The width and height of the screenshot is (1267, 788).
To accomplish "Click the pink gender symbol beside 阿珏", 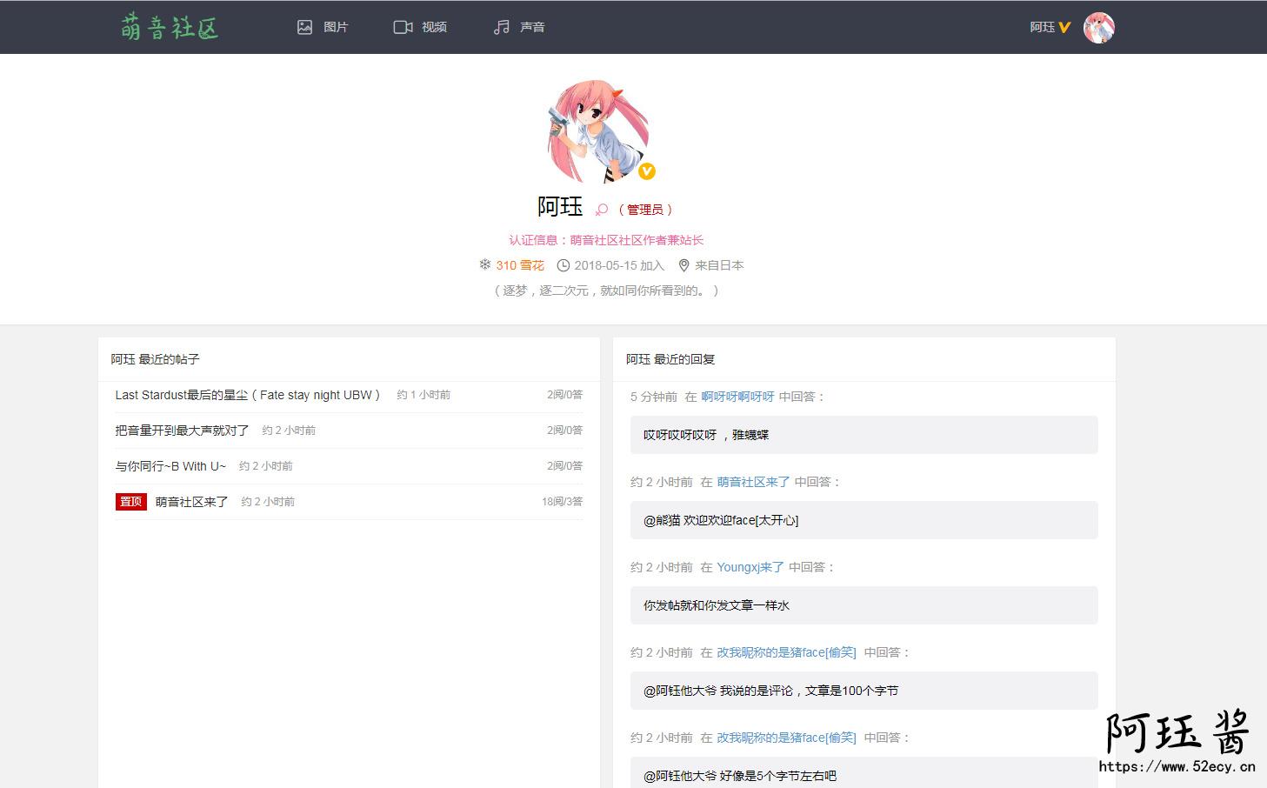I will (601, 210).
